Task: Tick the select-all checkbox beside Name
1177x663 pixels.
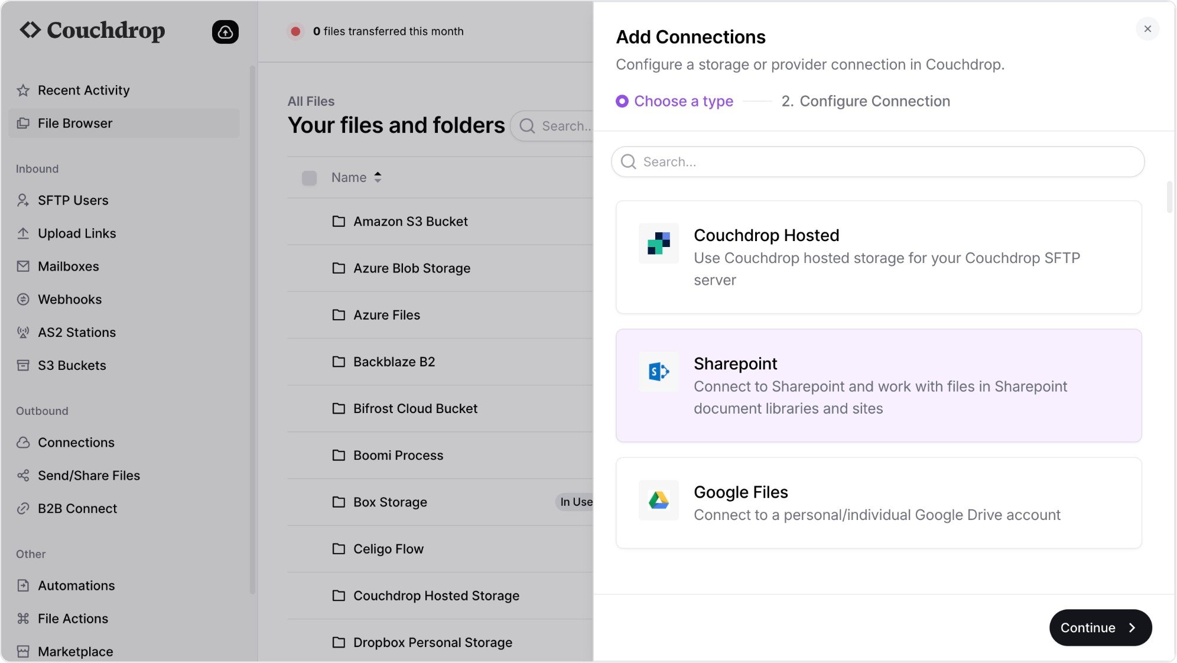Action: tap(309, 178)
